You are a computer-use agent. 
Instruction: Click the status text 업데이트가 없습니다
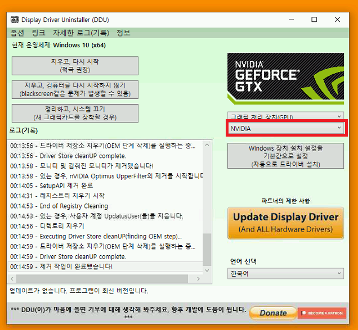click(79, 291)
